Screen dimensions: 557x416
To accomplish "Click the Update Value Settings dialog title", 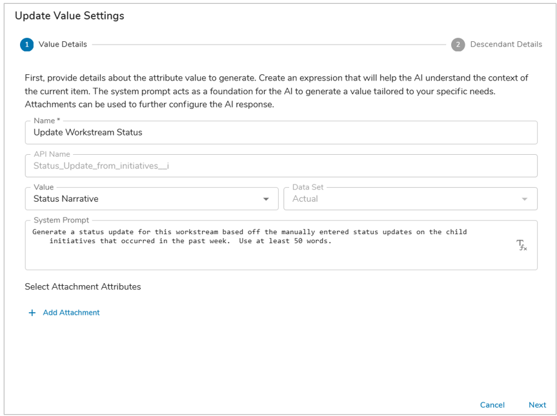I will [x=70, y=15].
